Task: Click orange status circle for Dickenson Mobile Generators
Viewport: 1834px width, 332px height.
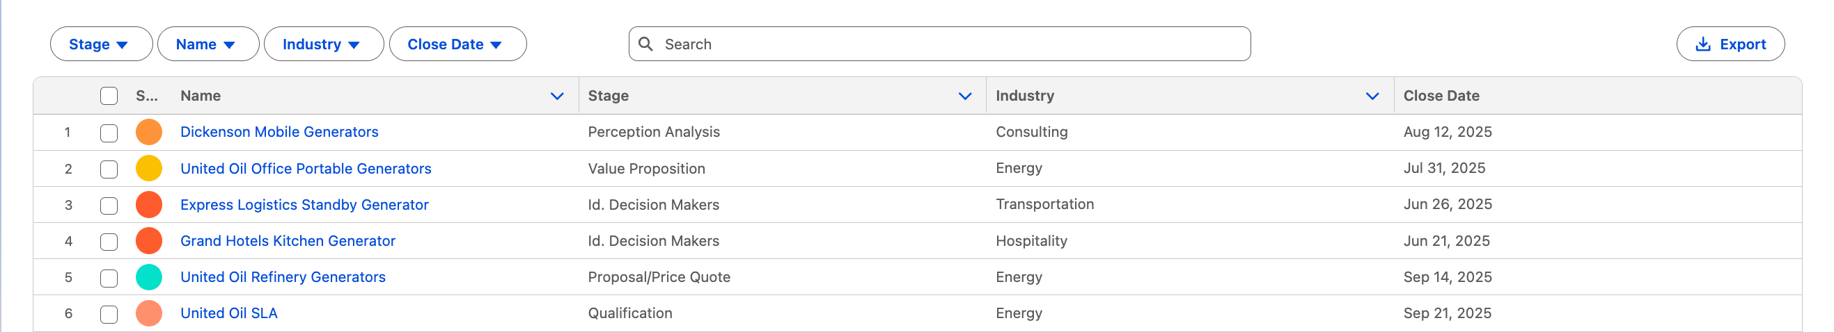Action: (149, 132)
